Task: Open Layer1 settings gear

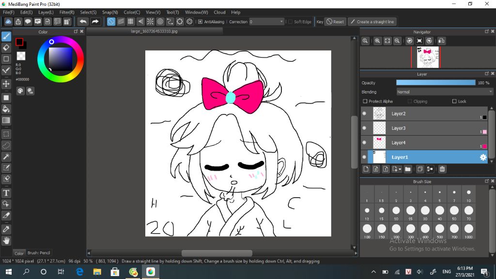Action: pos(483,157)
